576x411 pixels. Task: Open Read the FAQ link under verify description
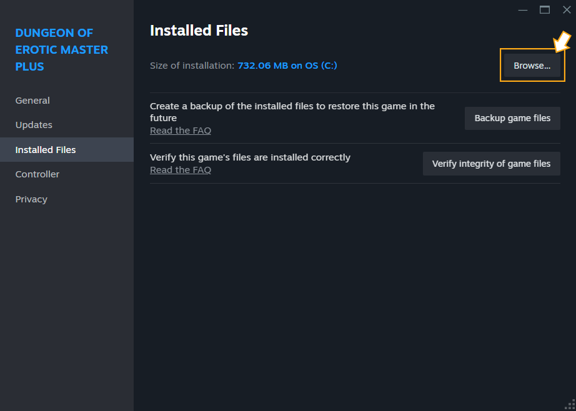181,170
